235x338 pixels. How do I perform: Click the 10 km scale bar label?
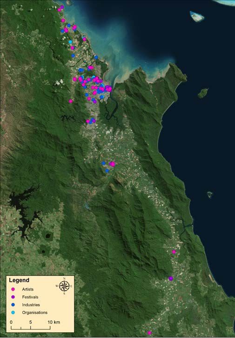[54, 322]
